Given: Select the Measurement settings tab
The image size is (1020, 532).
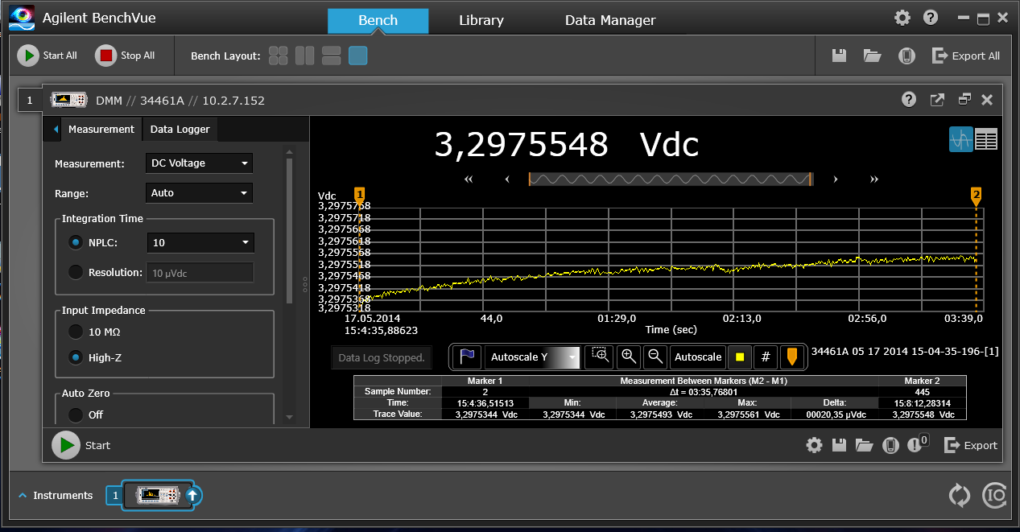Looking at the screenshot, I should click(101, 129).
